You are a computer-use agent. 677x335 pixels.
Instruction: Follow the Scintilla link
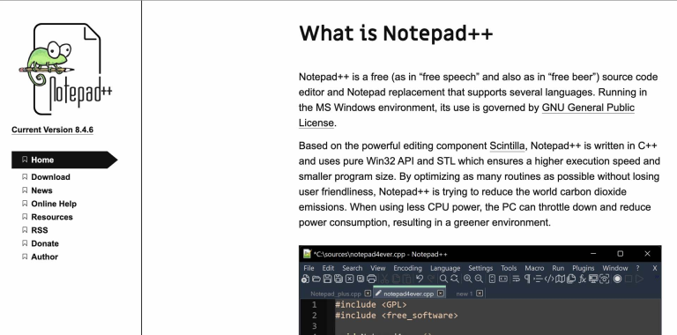click(x=507, y=146)
